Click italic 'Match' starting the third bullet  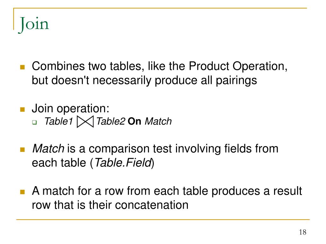48,149
